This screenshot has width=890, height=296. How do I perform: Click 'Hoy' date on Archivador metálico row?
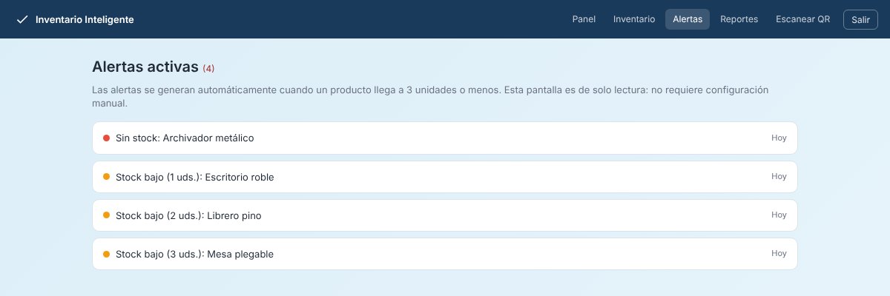(779, 138)
